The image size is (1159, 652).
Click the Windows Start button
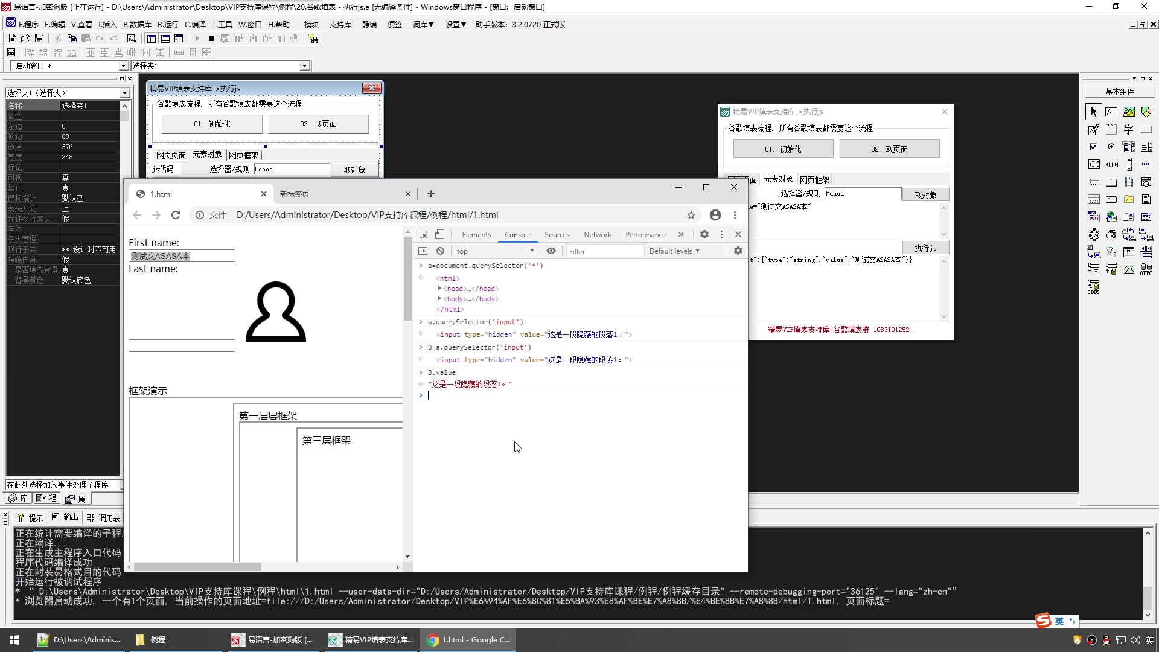click(14, 640)
